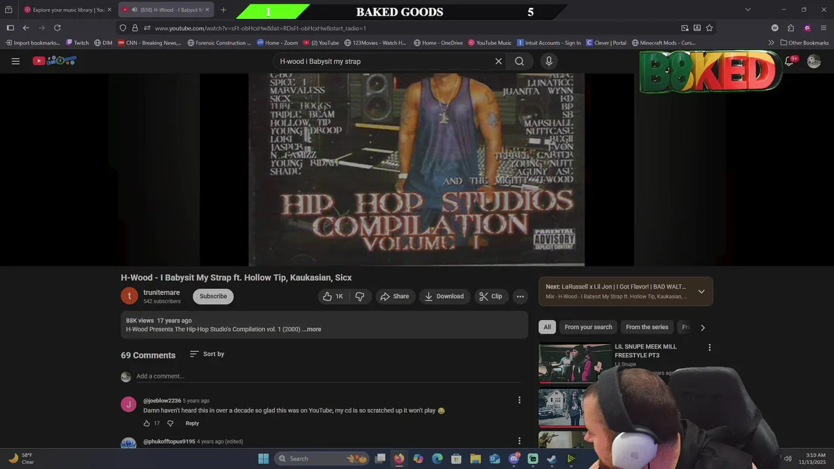Open YouTube notifications bell
This screenshot has width=834, height=469.
(x=789, y=61)
